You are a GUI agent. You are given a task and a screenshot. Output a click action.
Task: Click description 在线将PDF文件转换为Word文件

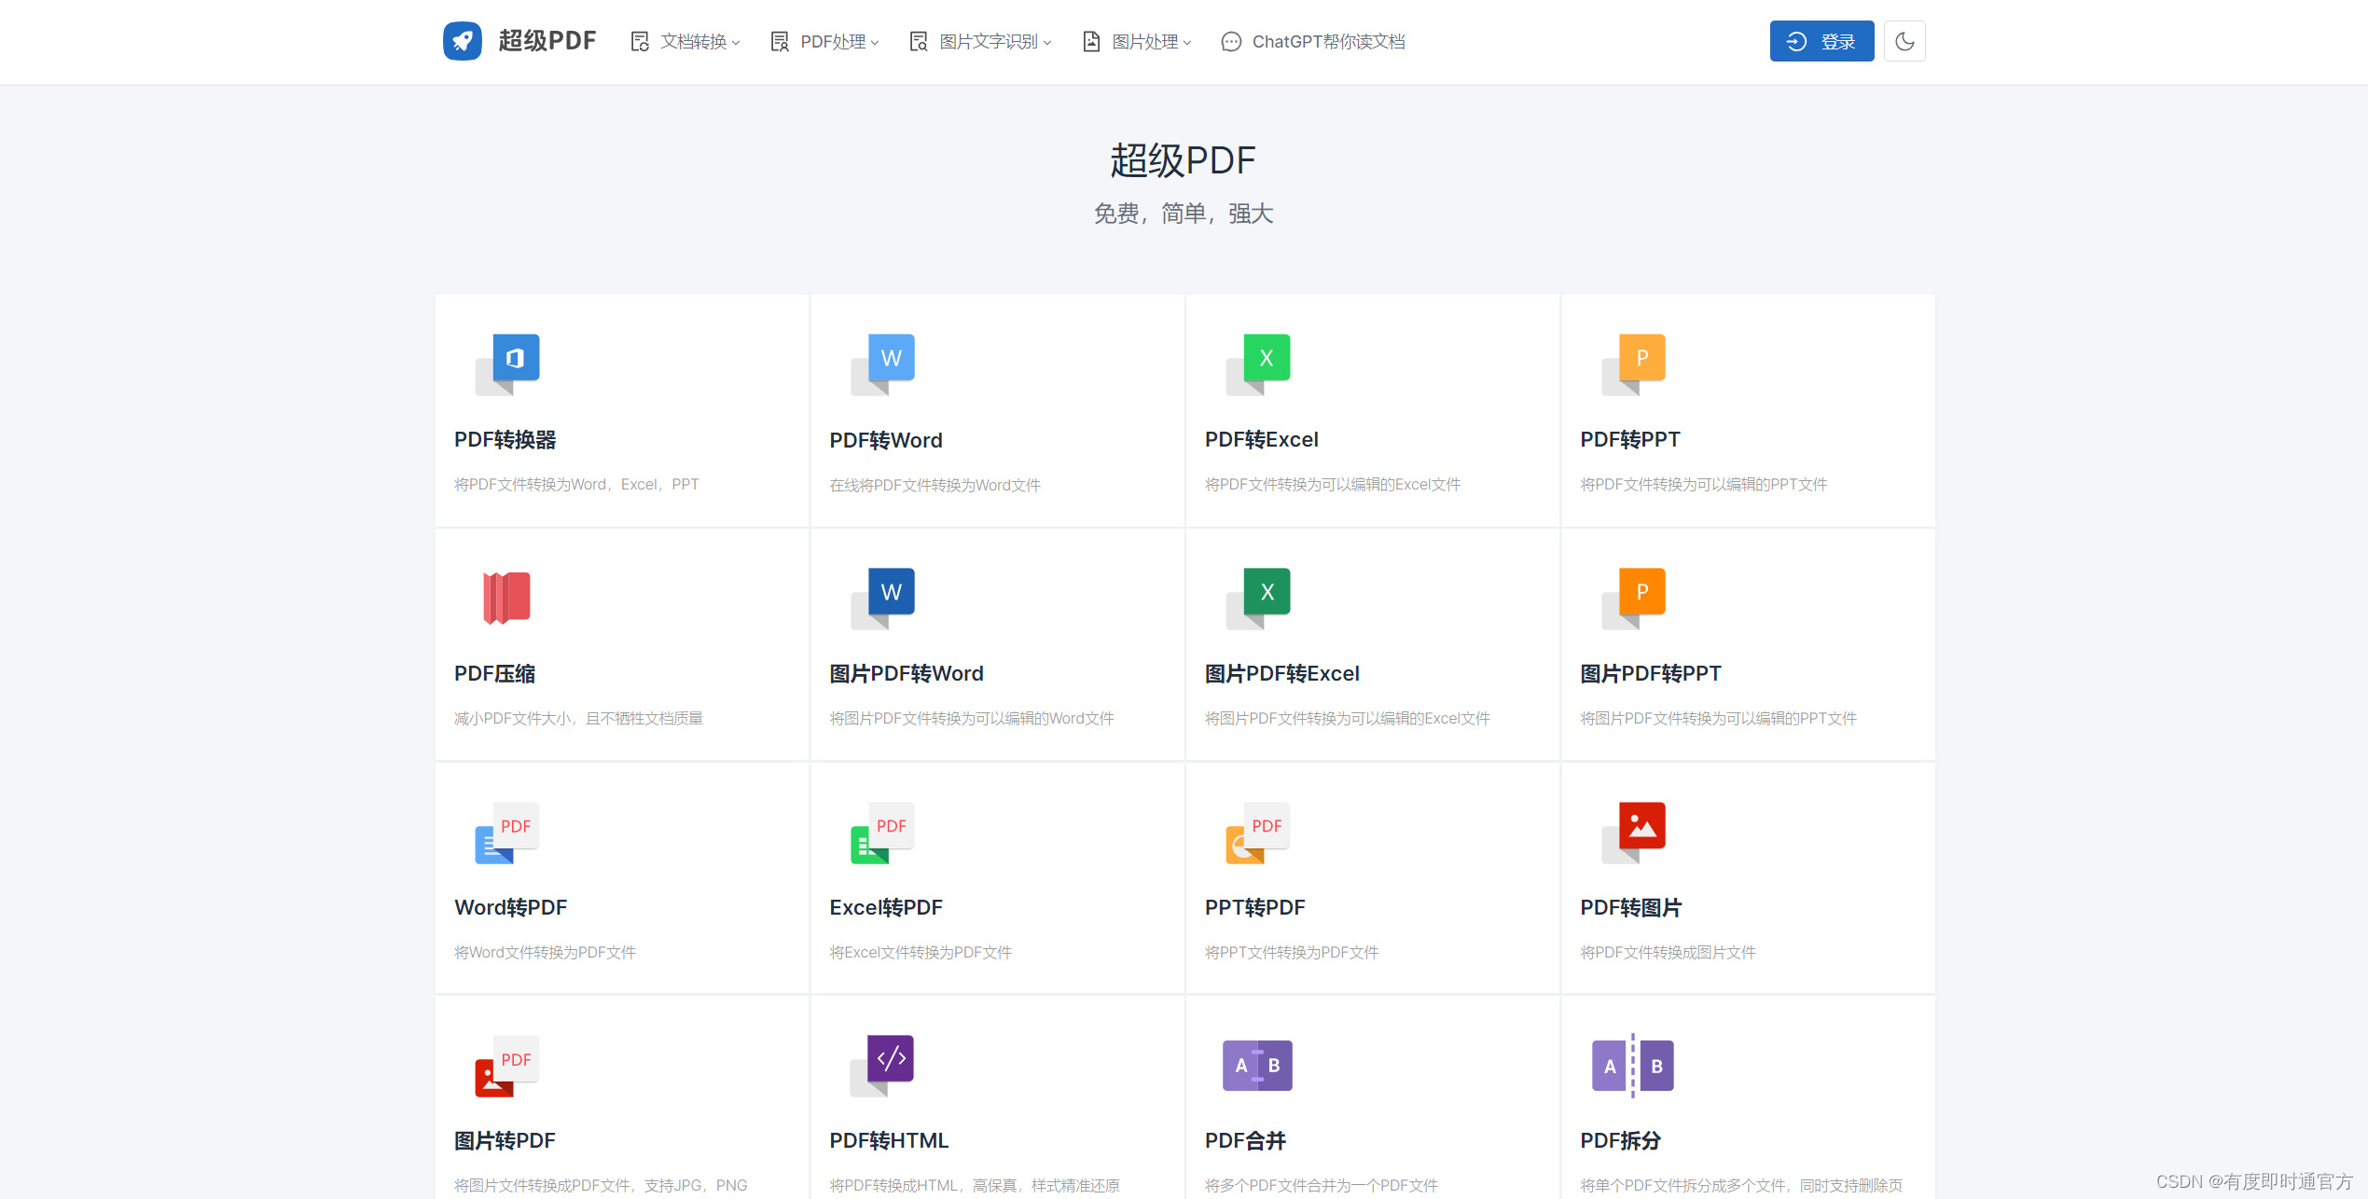pos(935,486)
